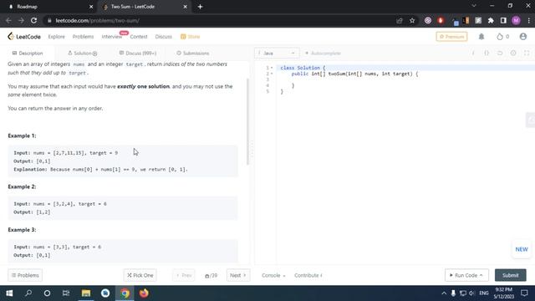The width and height of the screenshot is (535, 301).
Task: Click the curly braces format icon
Action: [487, 54]
